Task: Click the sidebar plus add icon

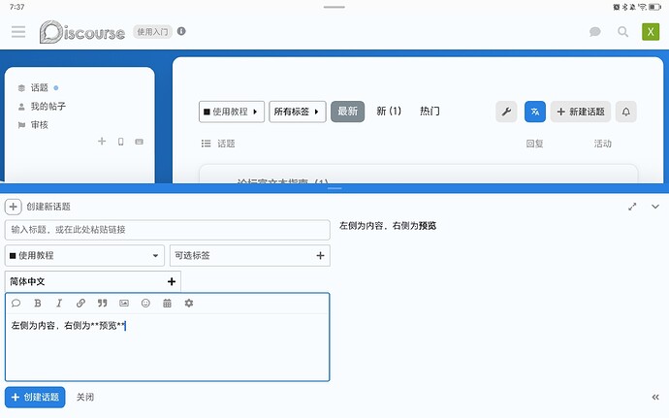Action: 102,142
